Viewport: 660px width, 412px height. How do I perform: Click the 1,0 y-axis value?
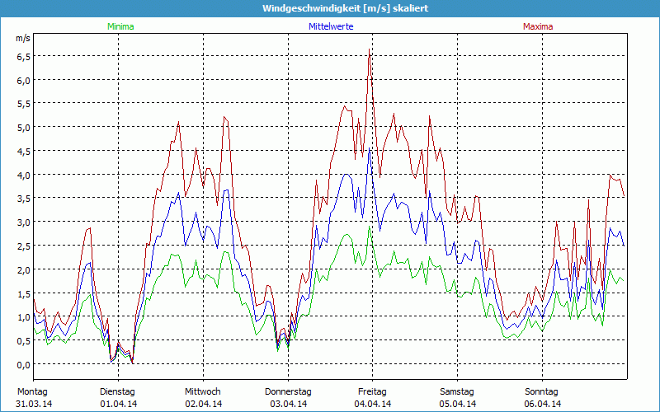point(23,317)
